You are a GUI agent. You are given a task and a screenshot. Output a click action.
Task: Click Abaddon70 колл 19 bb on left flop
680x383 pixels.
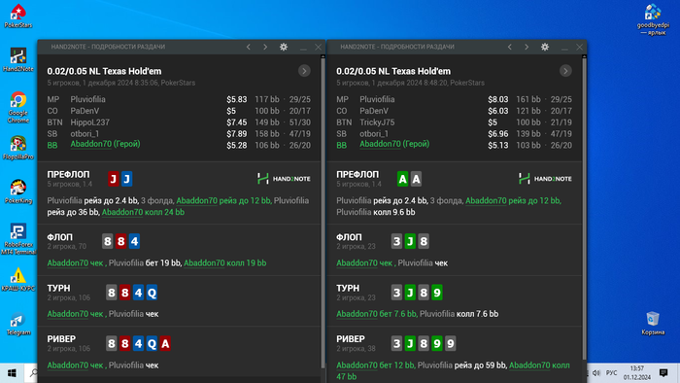(225, 262)
